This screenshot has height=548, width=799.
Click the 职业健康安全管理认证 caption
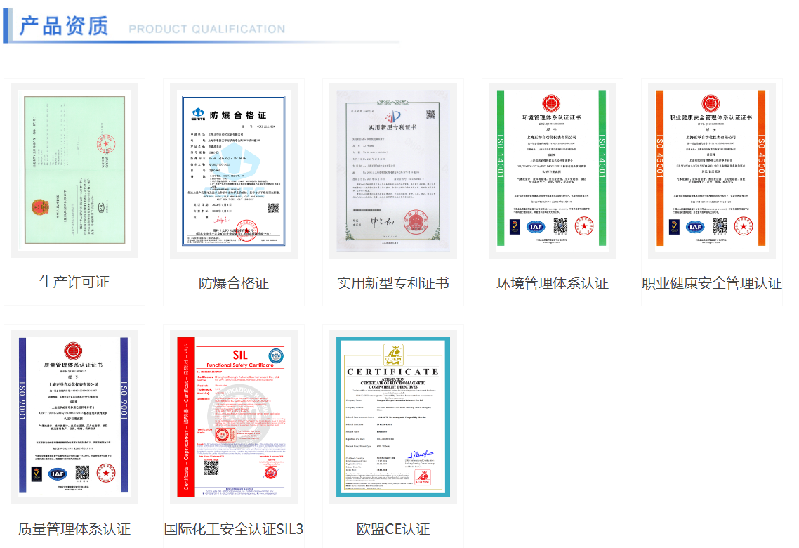[711, 284]
